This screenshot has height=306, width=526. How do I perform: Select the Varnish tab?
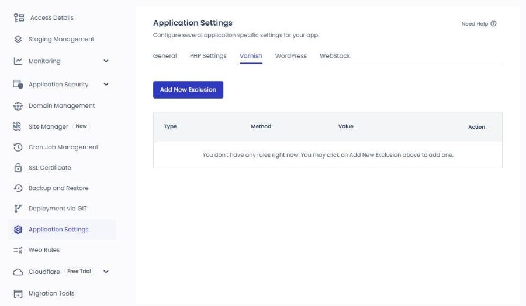pyautogui.click(x=251, y=56)
